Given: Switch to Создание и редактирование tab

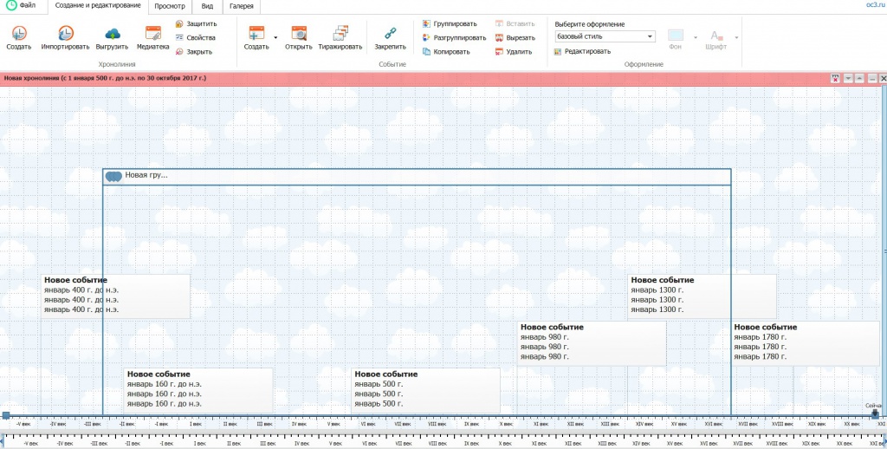Looking at the screenshot, I should point(98,6).
